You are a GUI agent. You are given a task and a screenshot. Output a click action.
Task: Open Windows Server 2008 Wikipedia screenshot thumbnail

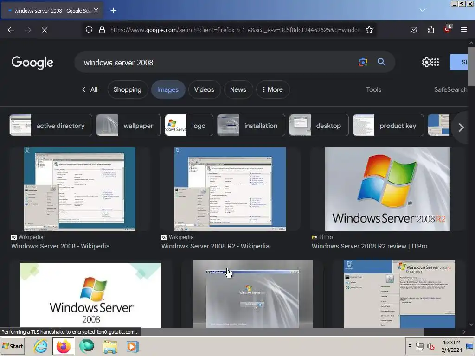(80, 189)
